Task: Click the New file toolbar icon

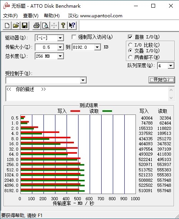Action: (x=7, y=26)
